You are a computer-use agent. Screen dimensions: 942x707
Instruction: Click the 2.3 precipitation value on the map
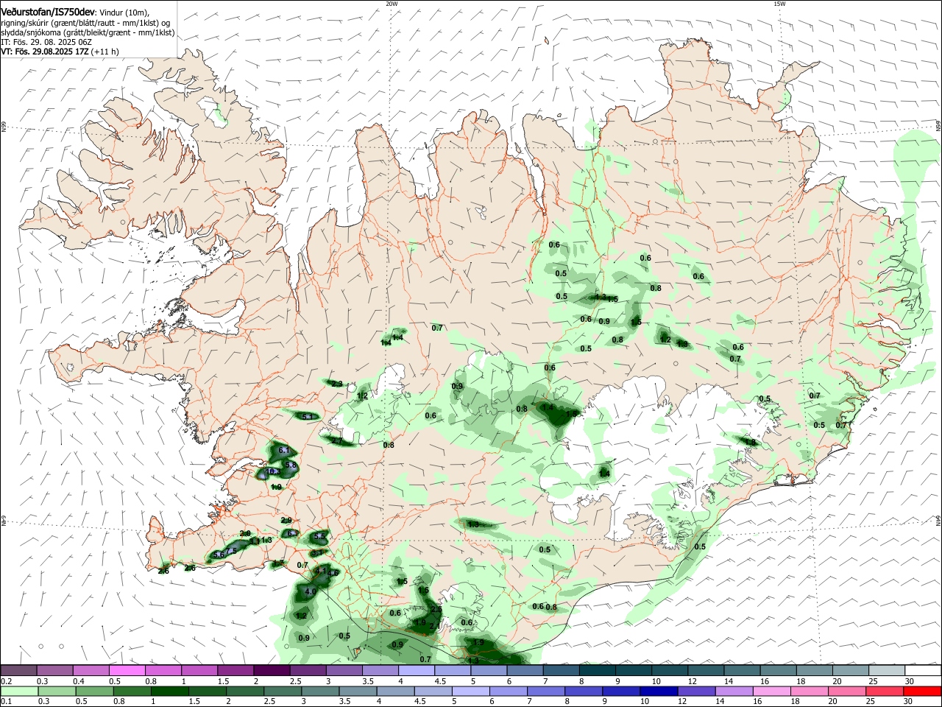pyautogui.click(x=337, y=384)
